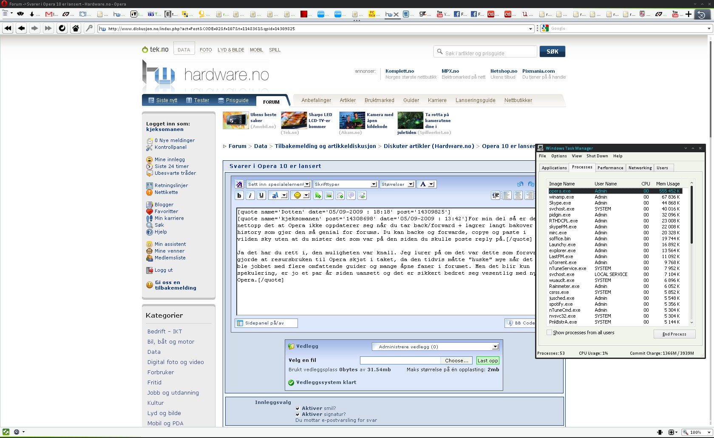Toggle underline formatting in post editor
The width and height of the screenshot is (714, 438).
(x=261, y=196)
